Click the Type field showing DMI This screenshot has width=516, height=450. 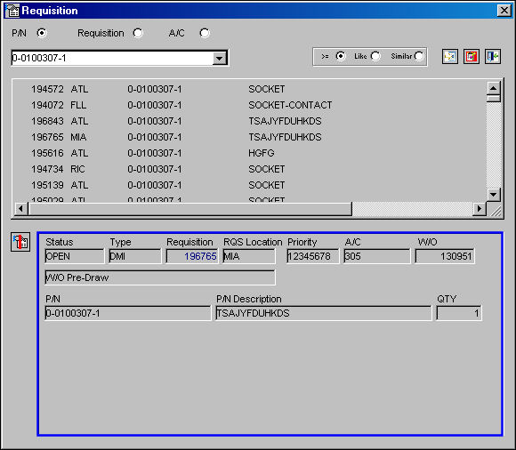[135, 256]
